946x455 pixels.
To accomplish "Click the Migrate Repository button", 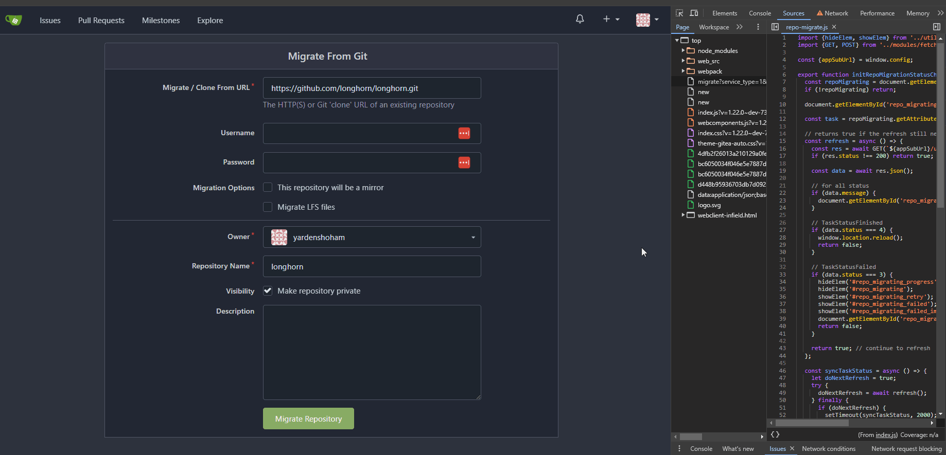I will pyautogui.click(x=308, y=418).
